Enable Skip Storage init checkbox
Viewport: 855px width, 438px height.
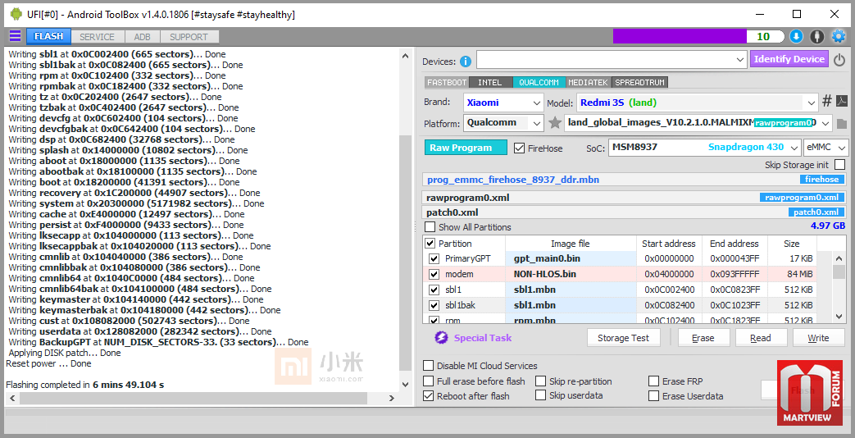click(x=839, y=164)
